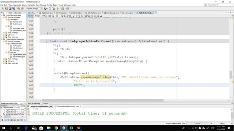Click the Save All toolbar icon

[x=14, y=9]
